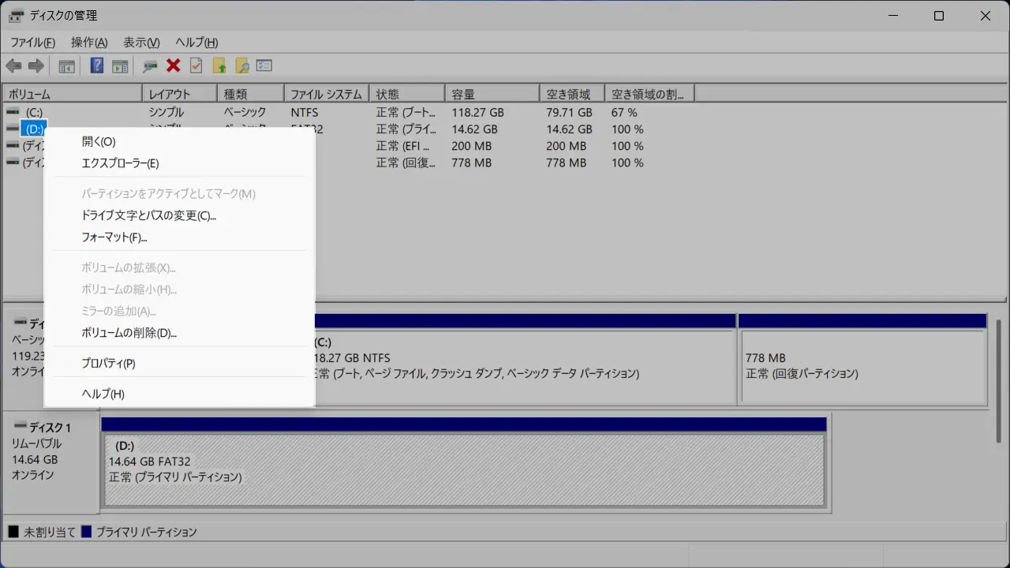Choose フォーマット(F)... from context menu
Image resolution: width=1010 pixels, height=568 pixels.
[114, 237]
